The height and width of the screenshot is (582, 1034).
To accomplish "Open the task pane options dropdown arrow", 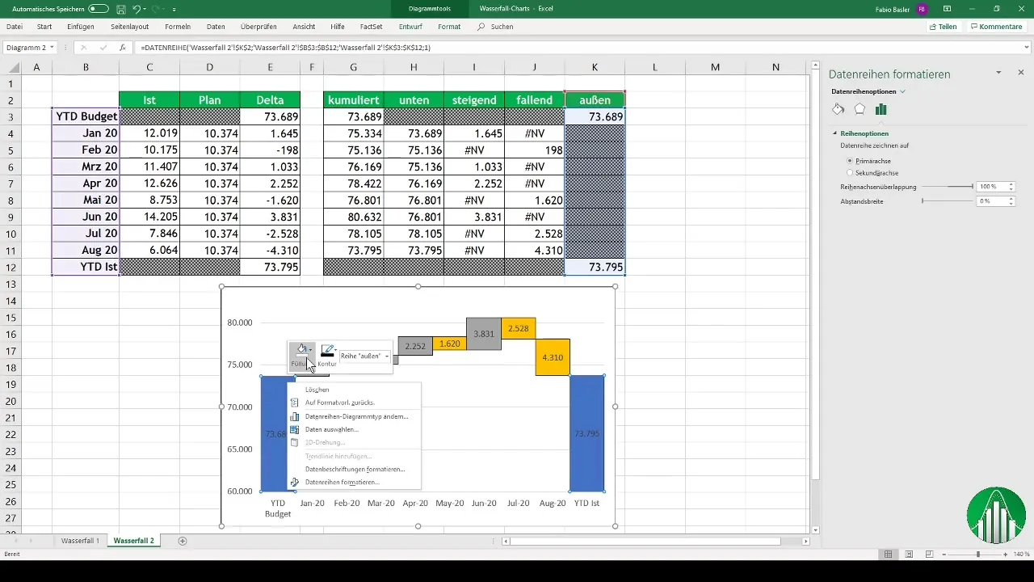I will (x=998, y=73).
